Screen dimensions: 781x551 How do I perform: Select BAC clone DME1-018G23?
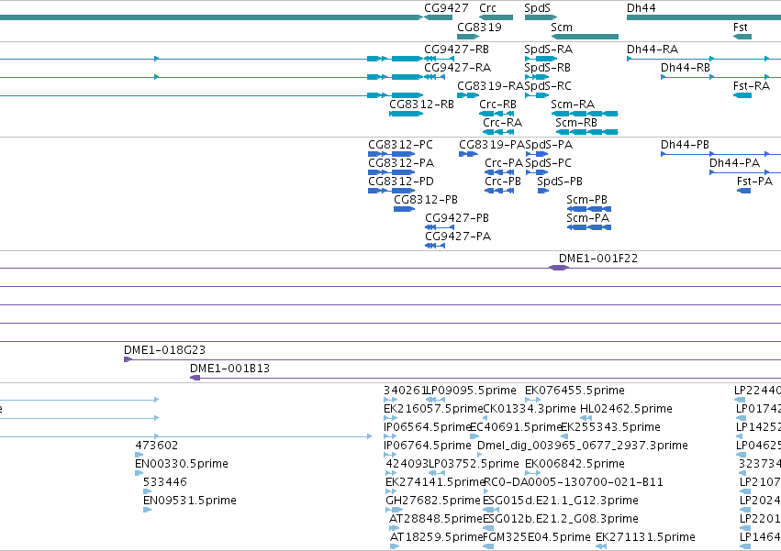pyautogui.click(x=164, y=350)
